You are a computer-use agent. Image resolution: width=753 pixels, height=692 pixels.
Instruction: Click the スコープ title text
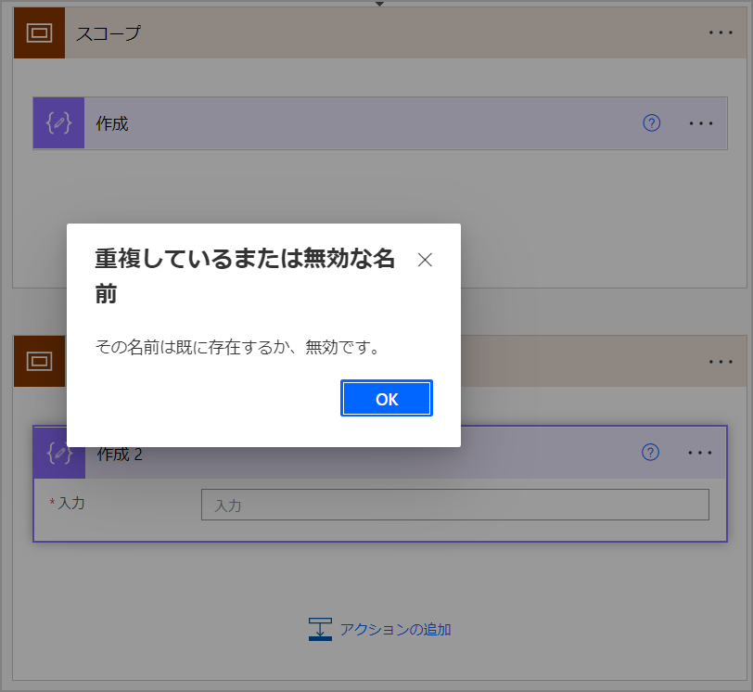pyautogui.click(x=108, y=33)
